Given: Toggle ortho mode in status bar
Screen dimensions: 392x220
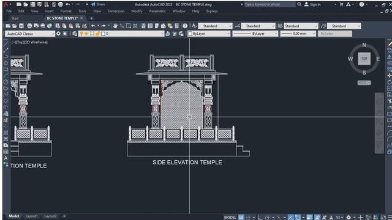Looking at the screenshot, I should (260, 218).
